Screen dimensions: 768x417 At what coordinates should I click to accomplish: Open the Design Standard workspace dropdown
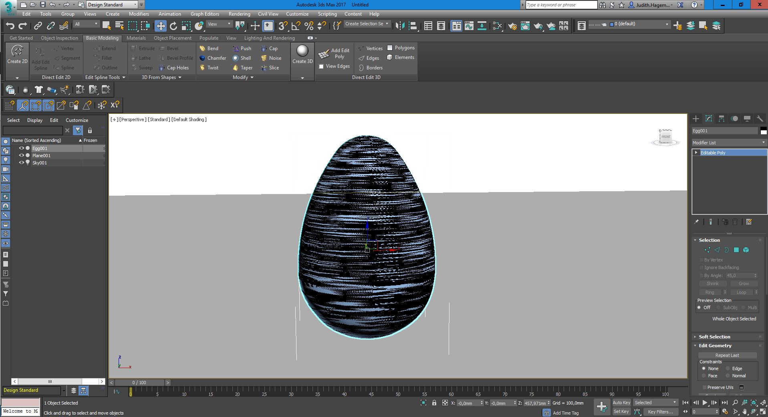(x=135, y=4)
